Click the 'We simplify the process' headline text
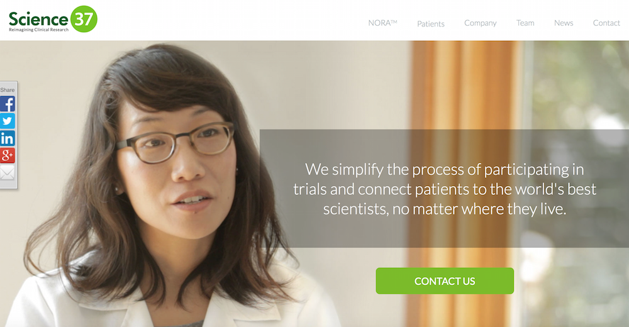Viewport: 629px width, 327px height. click(445, 189)
